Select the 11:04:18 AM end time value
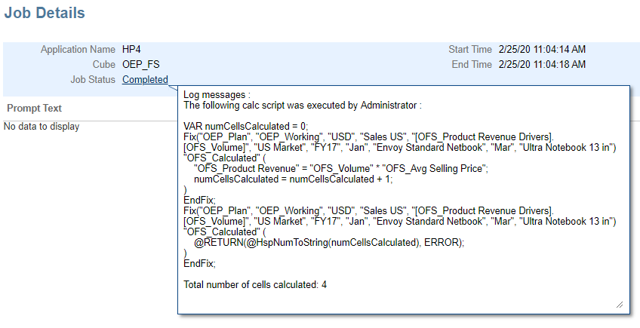640x328 pixels. pos(542,65)
